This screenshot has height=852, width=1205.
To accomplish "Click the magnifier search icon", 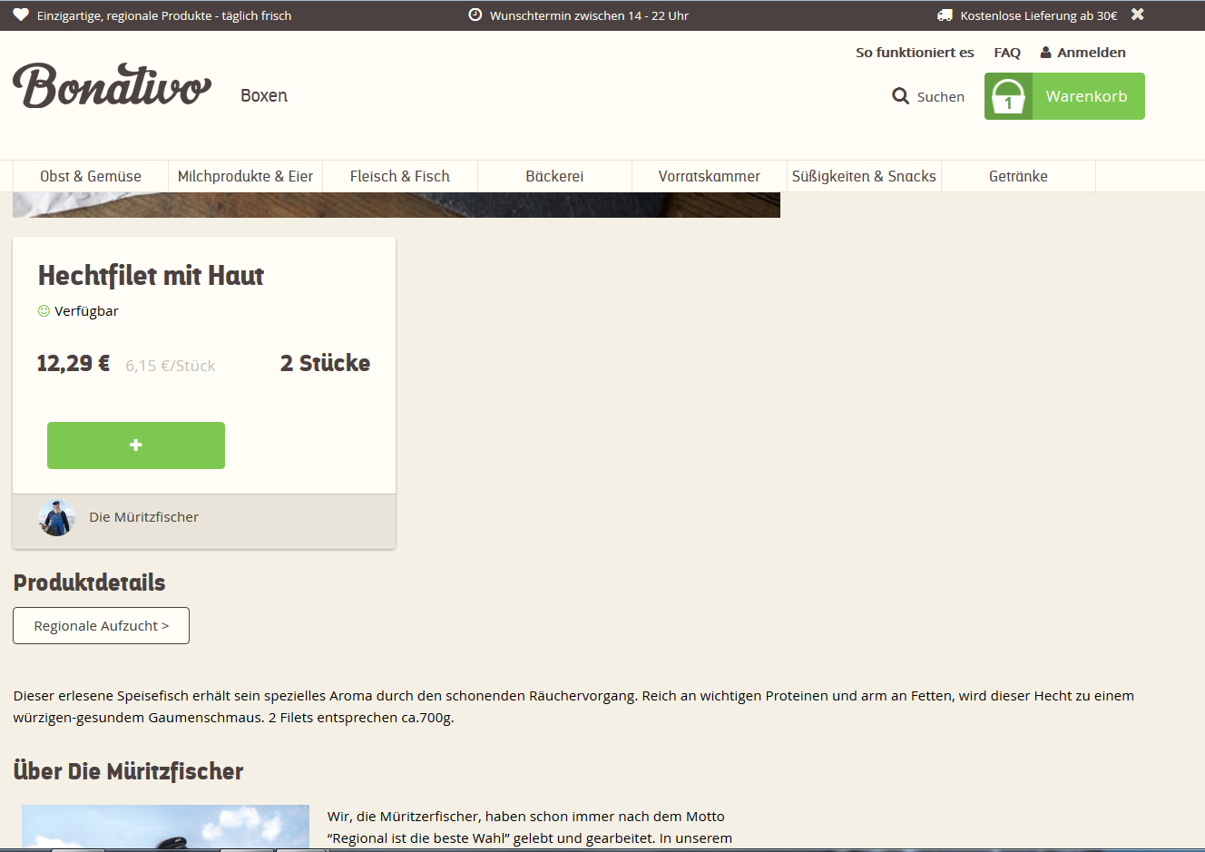I will click(900, 95).
